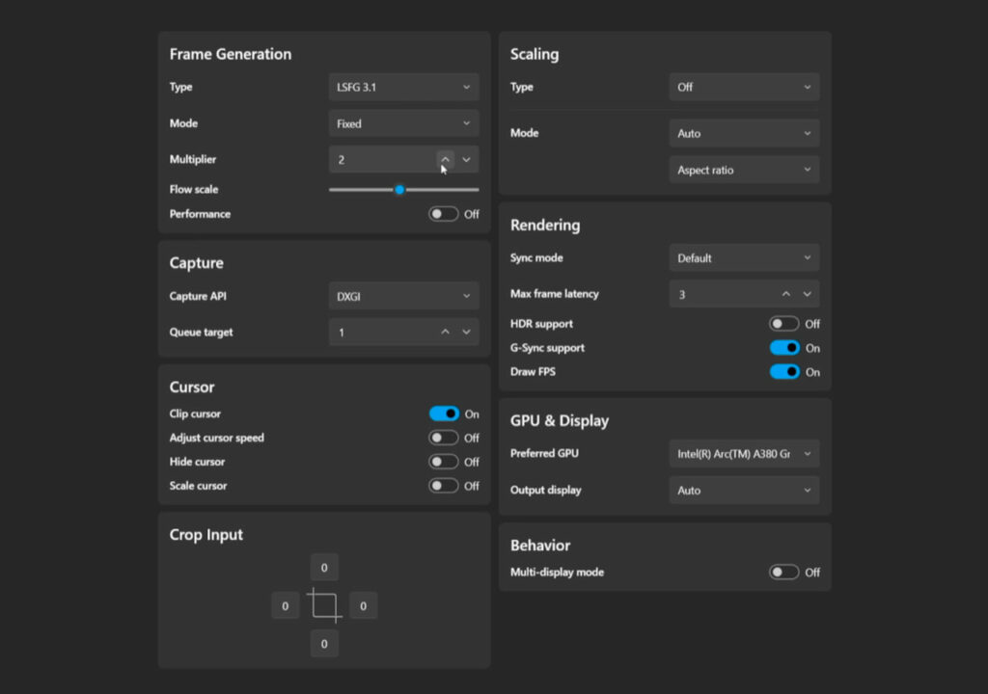Viewport: 988px width, 694px height.
Task: Enable the Multi-display mode toggle
Action: coord(783,573)
